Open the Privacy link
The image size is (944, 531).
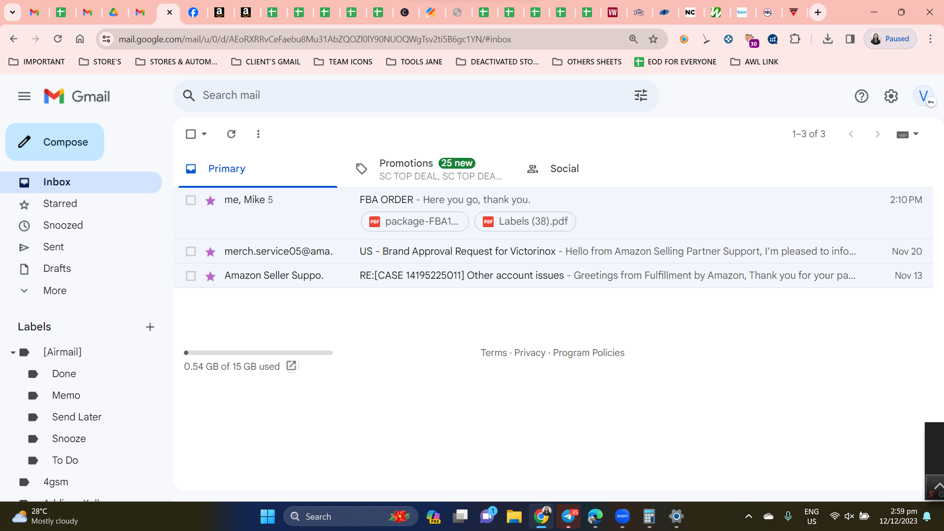pos(530,353)
